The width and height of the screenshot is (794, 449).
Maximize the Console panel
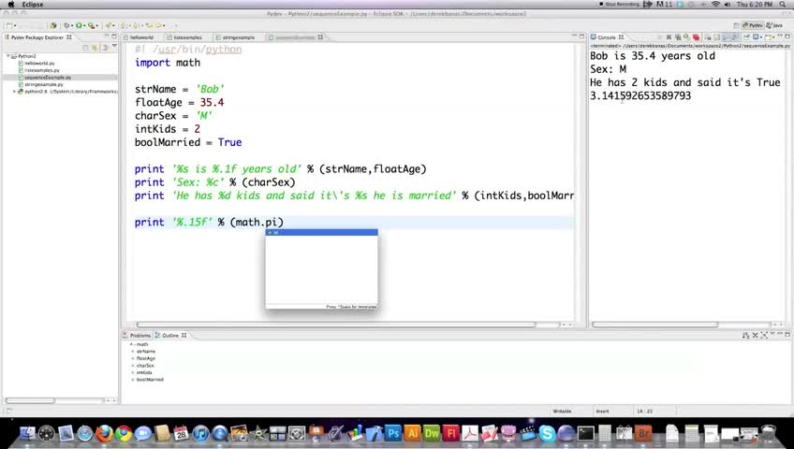tap(787, 36)
